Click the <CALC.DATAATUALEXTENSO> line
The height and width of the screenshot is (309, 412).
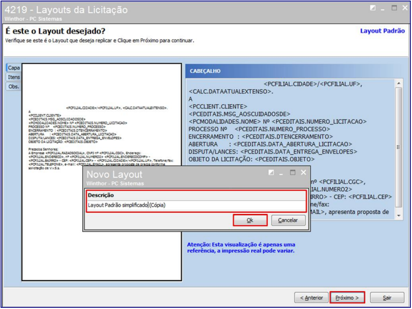[231, 92]
